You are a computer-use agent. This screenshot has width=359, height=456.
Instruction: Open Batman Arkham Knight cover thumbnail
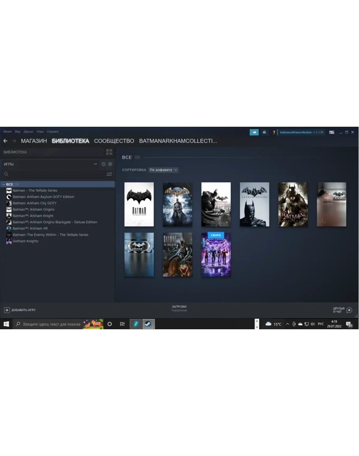pyautogui.click(x=293, y=205)
